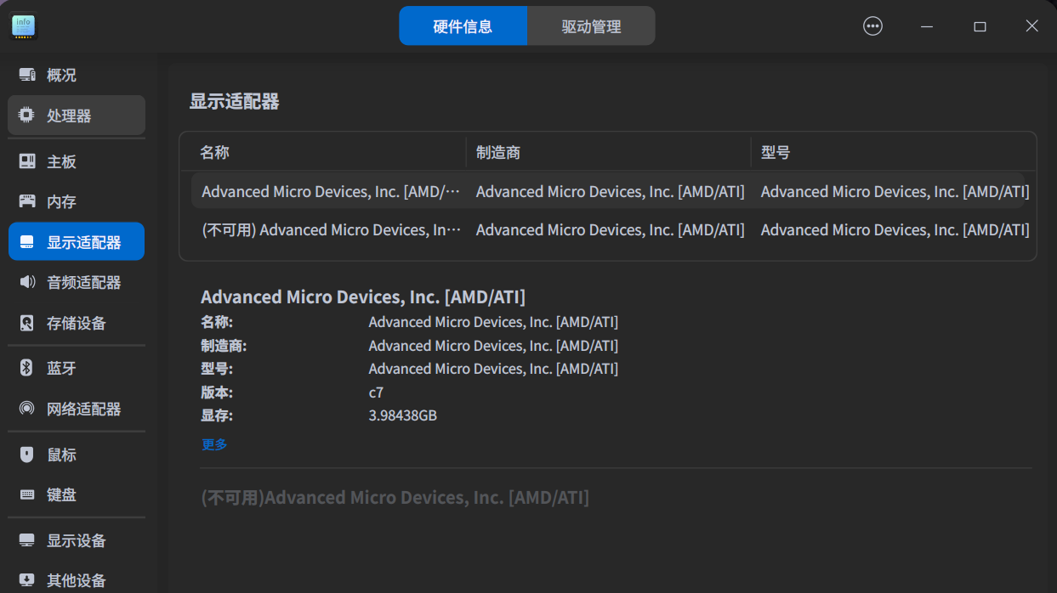Switch to the 驱动管理 tab
This screenshot has width=1057, height=593.
[591, 26]
